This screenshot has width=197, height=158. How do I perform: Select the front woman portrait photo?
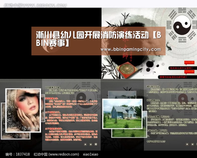(x=23, y=110)
